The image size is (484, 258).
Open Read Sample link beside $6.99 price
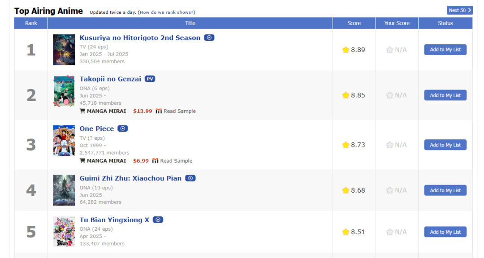(x=176, y=161)
